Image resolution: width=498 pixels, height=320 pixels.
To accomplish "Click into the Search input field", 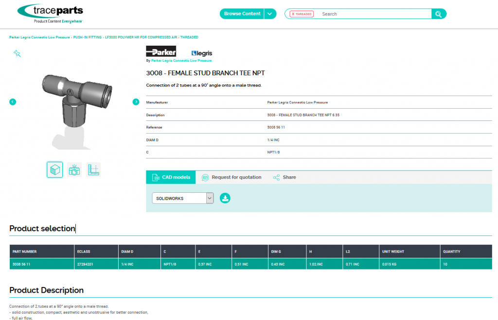I will click(372, 14).
